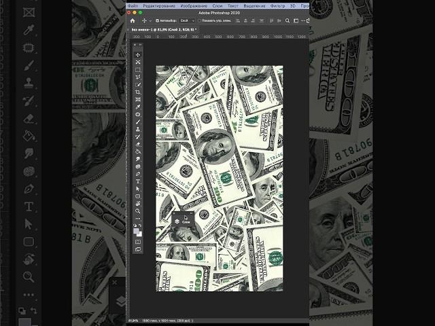
Task: Close the open document tab
Action: click(x=128, y=29)
